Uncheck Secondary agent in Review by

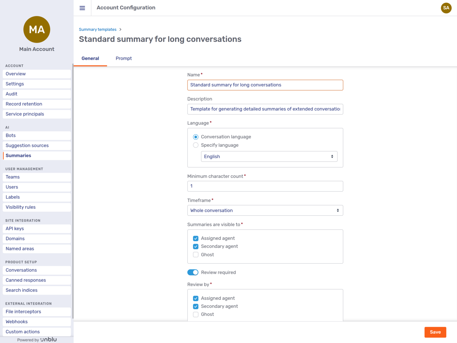tap(196, 306)
